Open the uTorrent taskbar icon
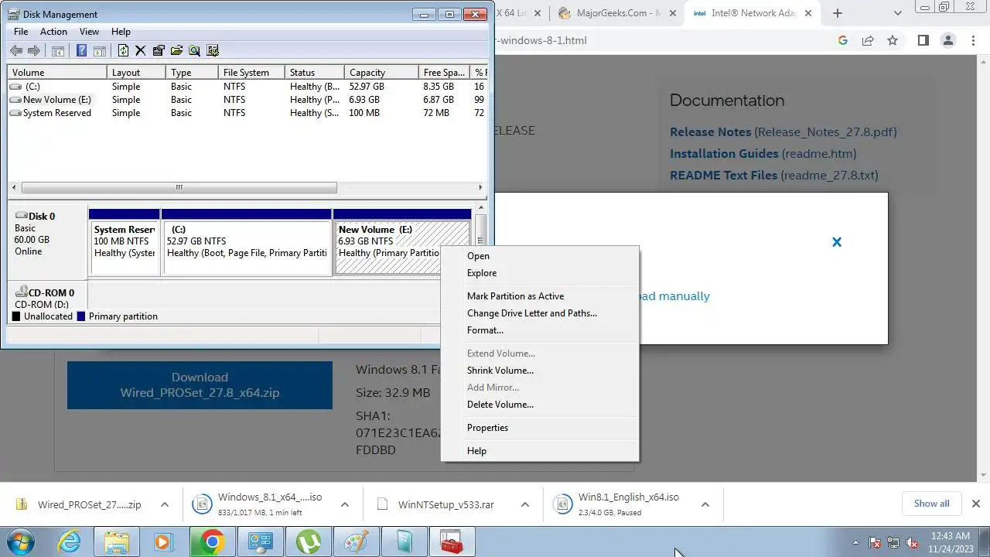990x557 pixels. [x=308, y=542]
